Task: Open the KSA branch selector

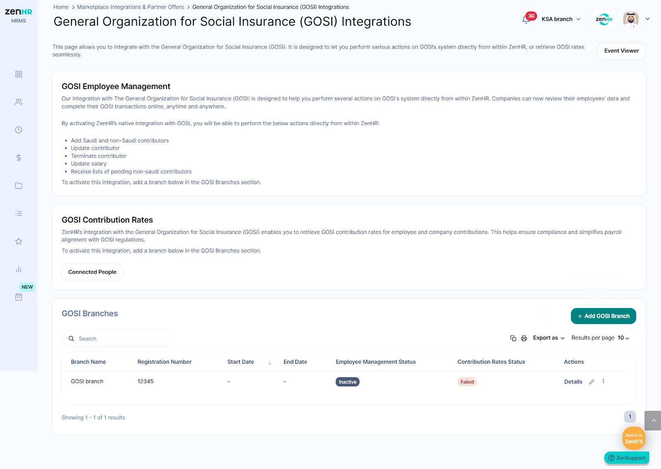Action: pyautogui.click(x=561, y=19)
